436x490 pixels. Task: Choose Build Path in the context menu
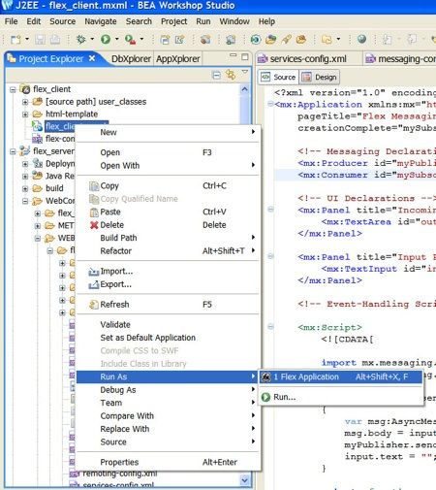(x=168, y=238)
